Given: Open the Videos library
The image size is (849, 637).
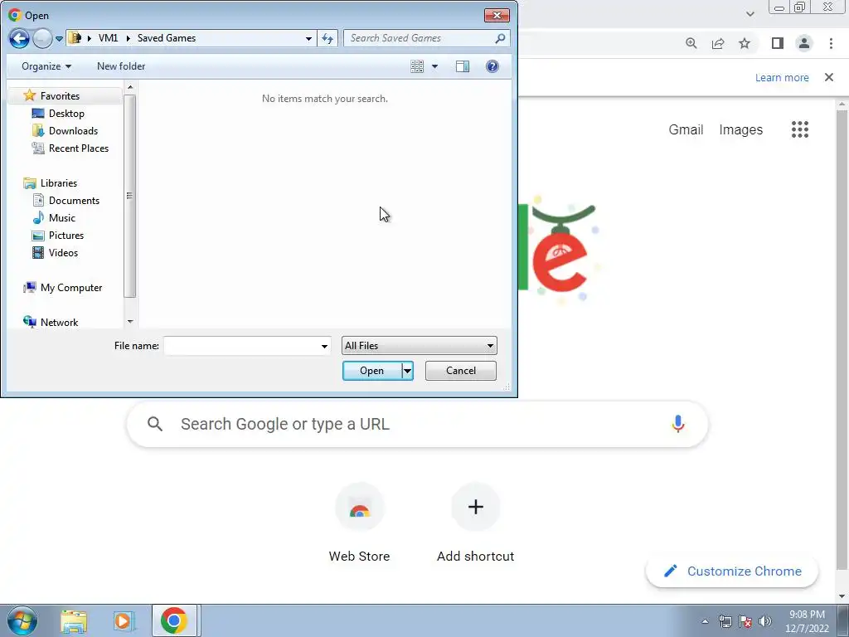Looking at the screenshot, I should point(63,252).
